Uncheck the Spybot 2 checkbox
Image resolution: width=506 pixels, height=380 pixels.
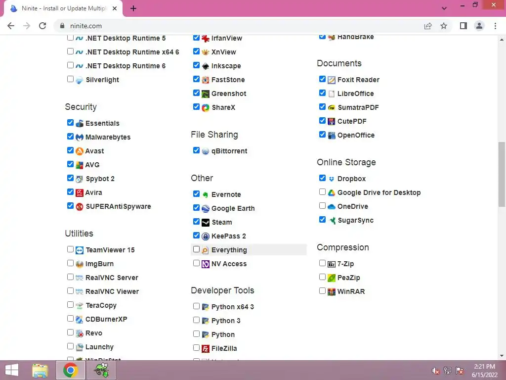pos(70,178)
